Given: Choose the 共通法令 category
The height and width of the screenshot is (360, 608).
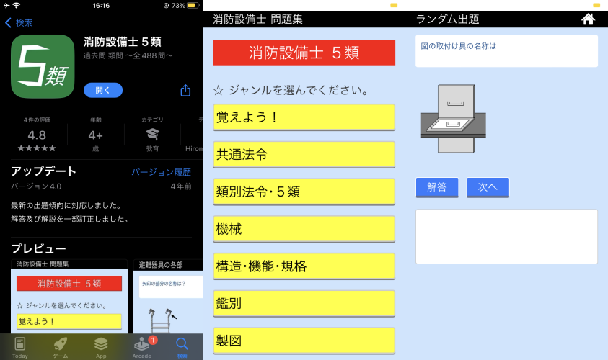Looking at the screenshot, I should pos(304,154).
